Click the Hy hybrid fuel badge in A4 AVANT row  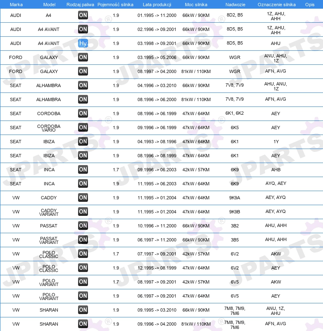click(83, 43)
